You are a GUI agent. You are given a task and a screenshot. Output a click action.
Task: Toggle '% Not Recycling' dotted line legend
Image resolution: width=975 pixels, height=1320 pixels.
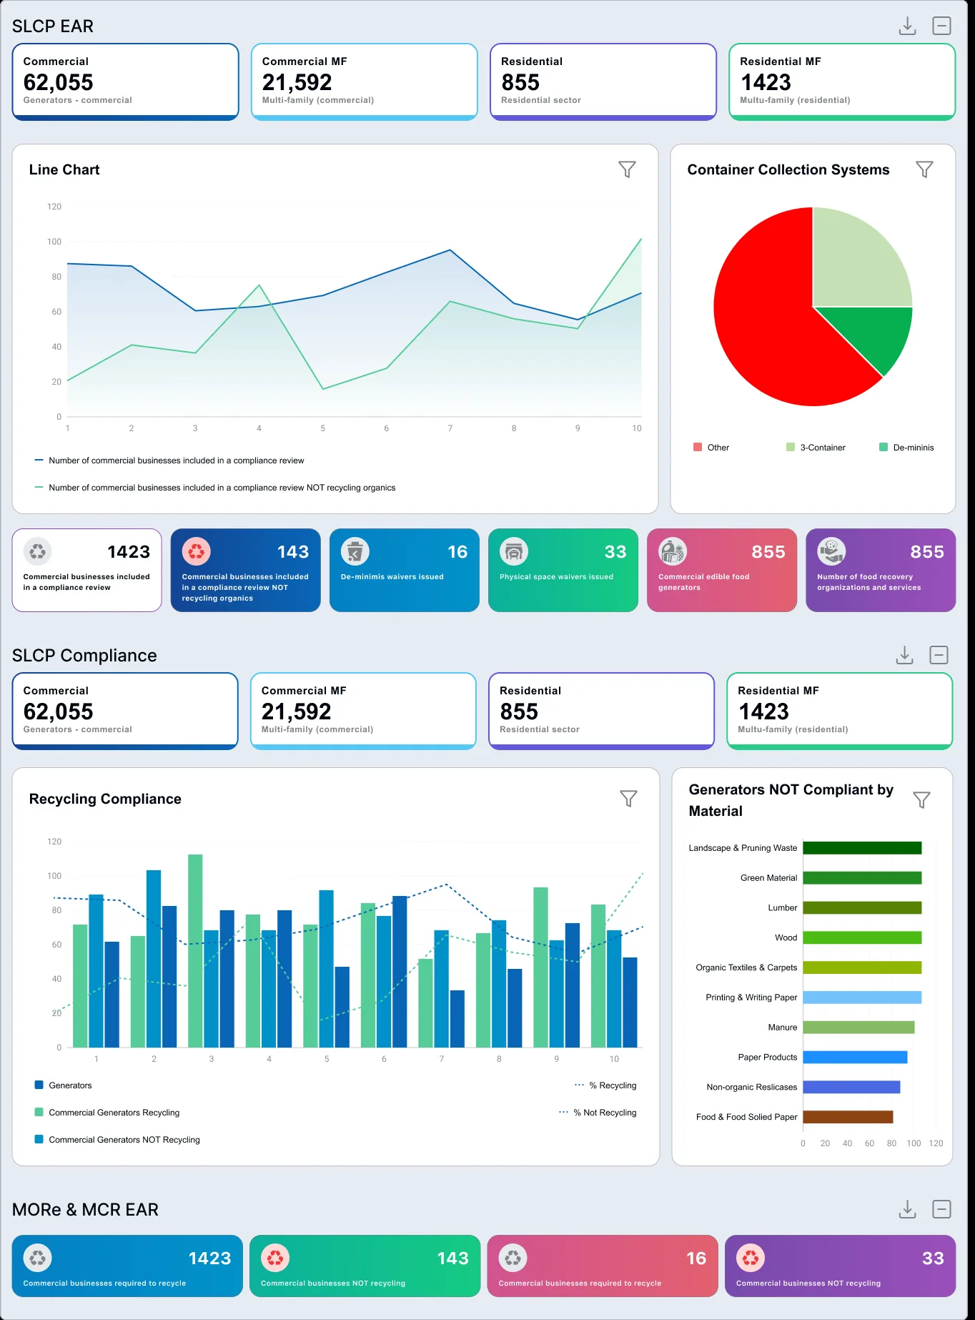click(598, 1113)
